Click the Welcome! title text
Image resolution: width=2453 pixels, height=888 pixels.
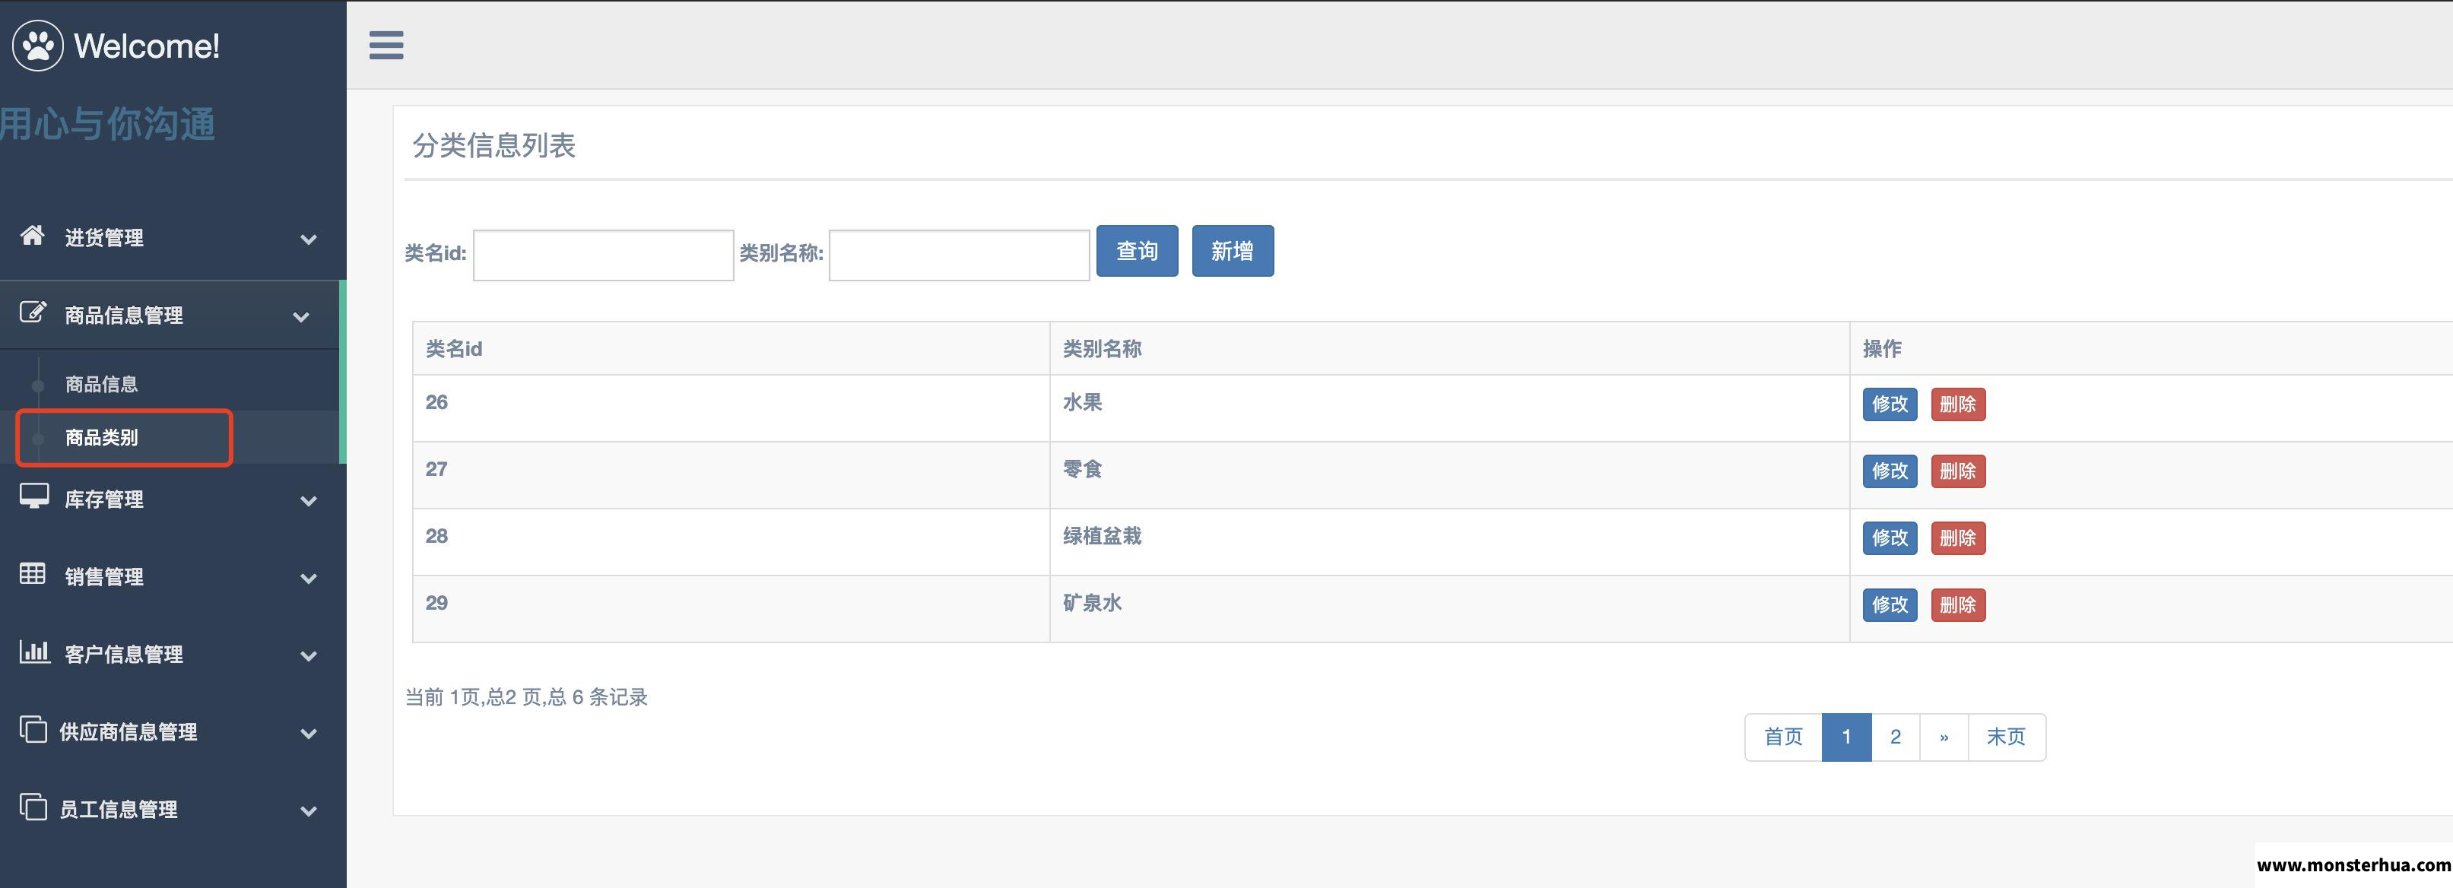(147, 46)
